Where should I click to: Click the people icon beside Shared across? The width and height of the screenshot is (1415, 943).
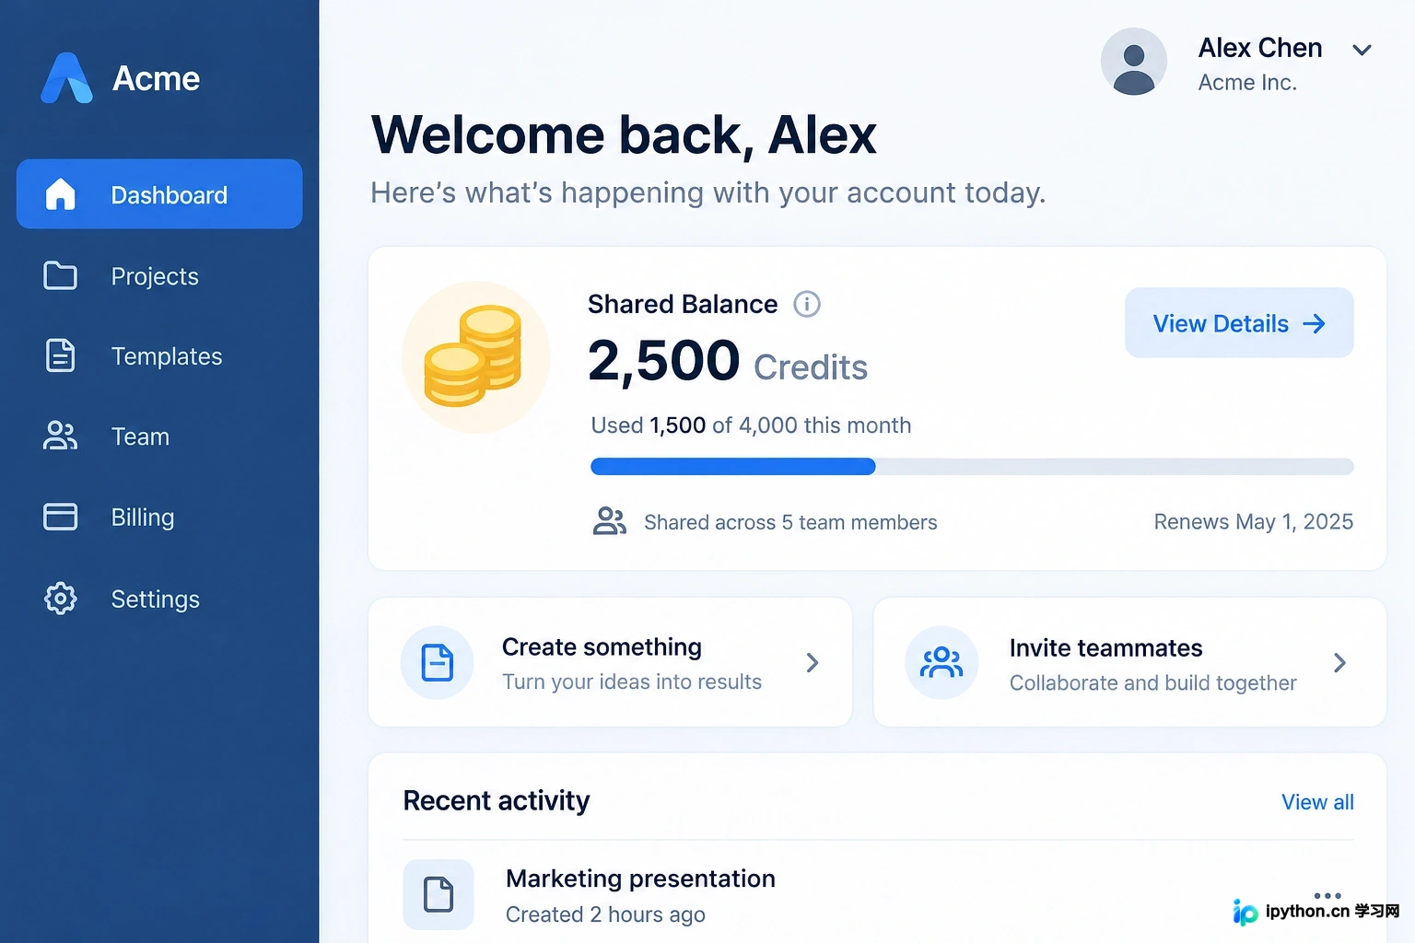click(609, 521)
